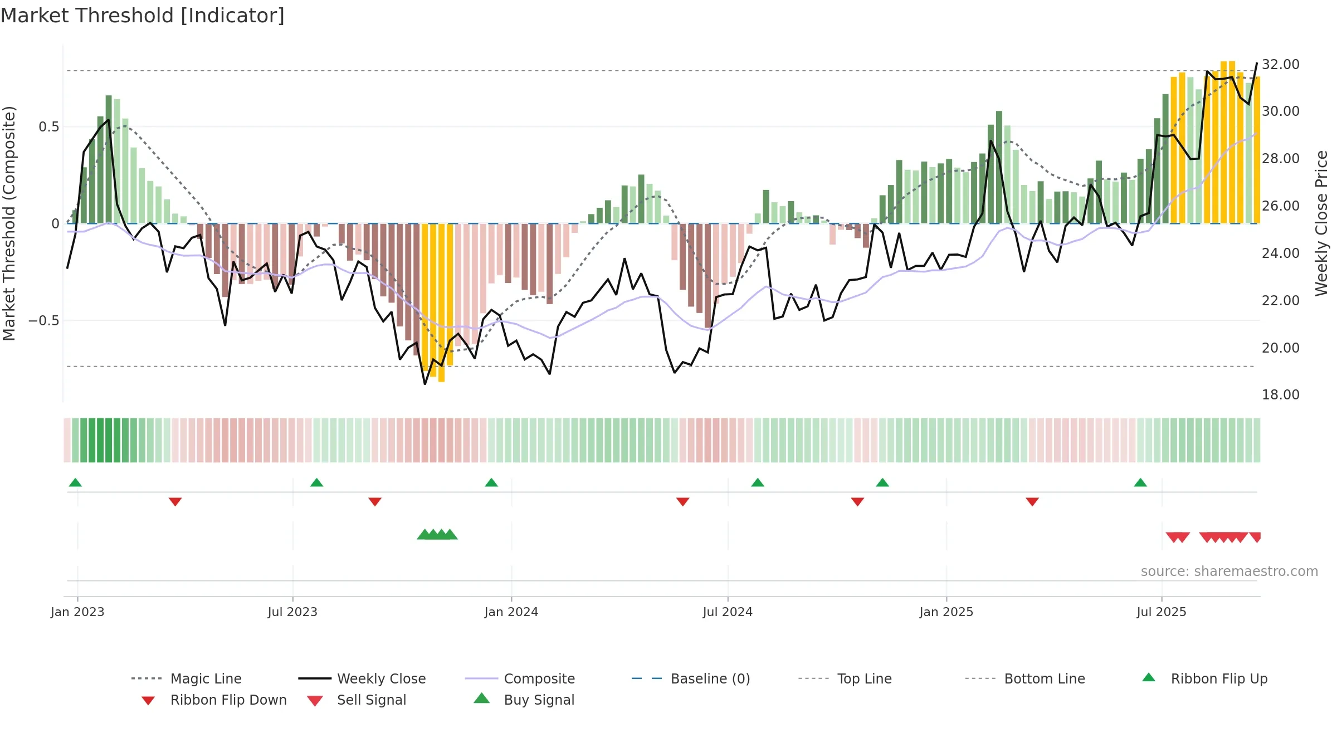Click the 0.5 left axis tick label
The image size is (1337, 752).
coord(48,127)
